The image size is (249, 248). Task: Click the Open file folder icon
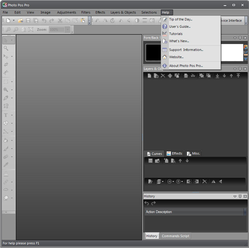coord(21,20)
